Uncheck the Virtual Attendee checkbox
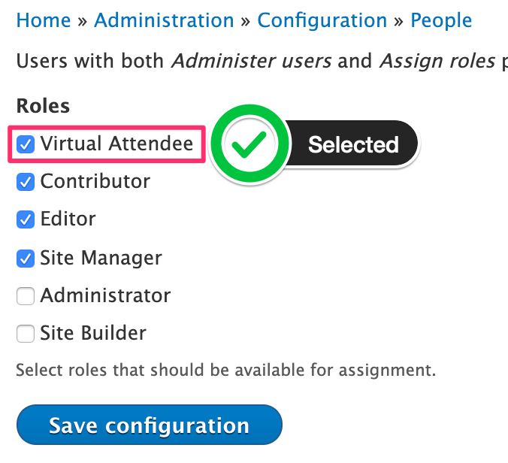Viewport: 508px width, 463px height. (26, 144)
